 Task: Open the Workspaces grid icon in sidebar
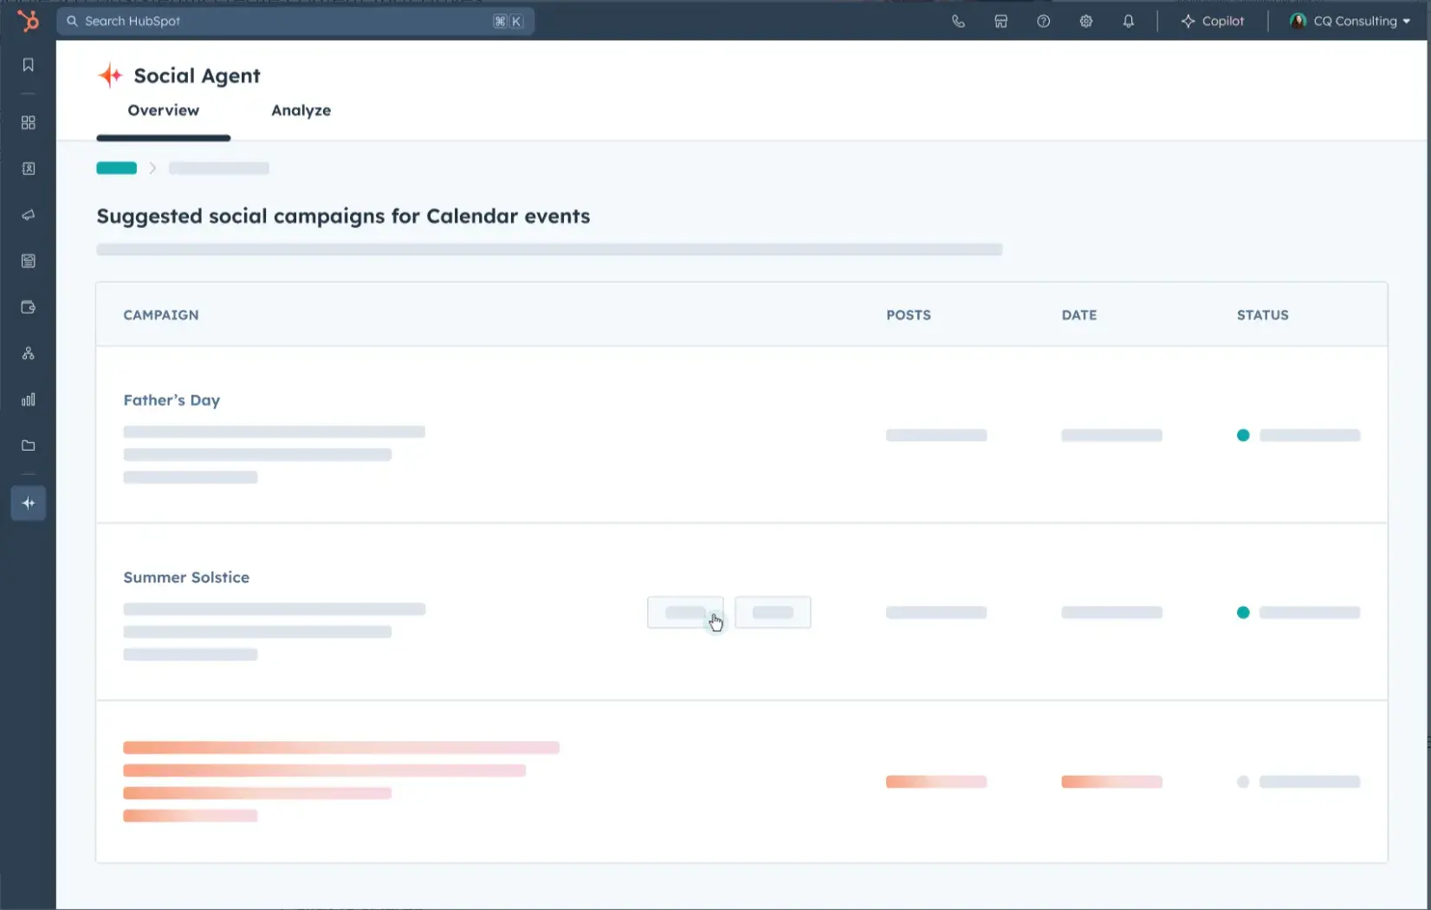click(x=28, y=123)
